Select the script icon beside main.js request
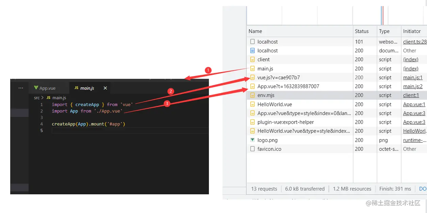Image resolution: width=427 pixels, height=213 pixels. click(x=252, y=69)
